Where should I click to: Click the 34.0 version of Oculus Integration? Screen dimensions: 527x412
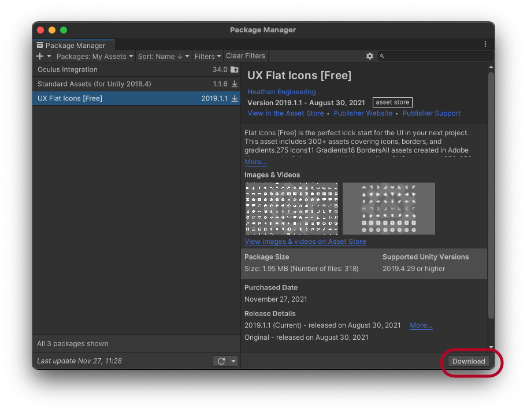pos(220,69)
